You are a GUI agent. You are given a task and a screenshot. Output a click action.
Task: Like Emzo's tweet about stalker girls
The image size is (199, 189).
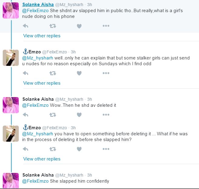click(79, 73)
